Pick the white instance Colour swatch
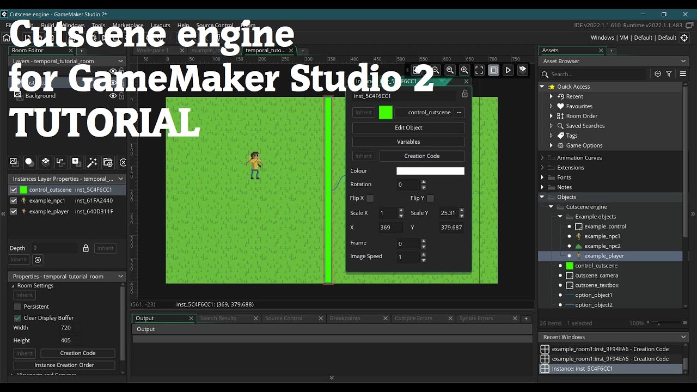 pyautogui.click(x=430, y=171)
